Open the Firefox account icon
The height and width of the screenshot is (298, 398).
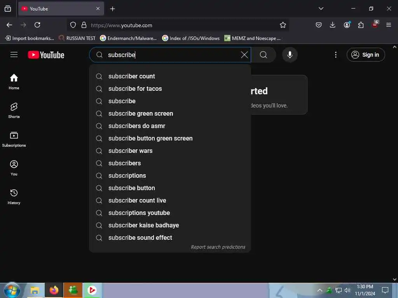347,25
